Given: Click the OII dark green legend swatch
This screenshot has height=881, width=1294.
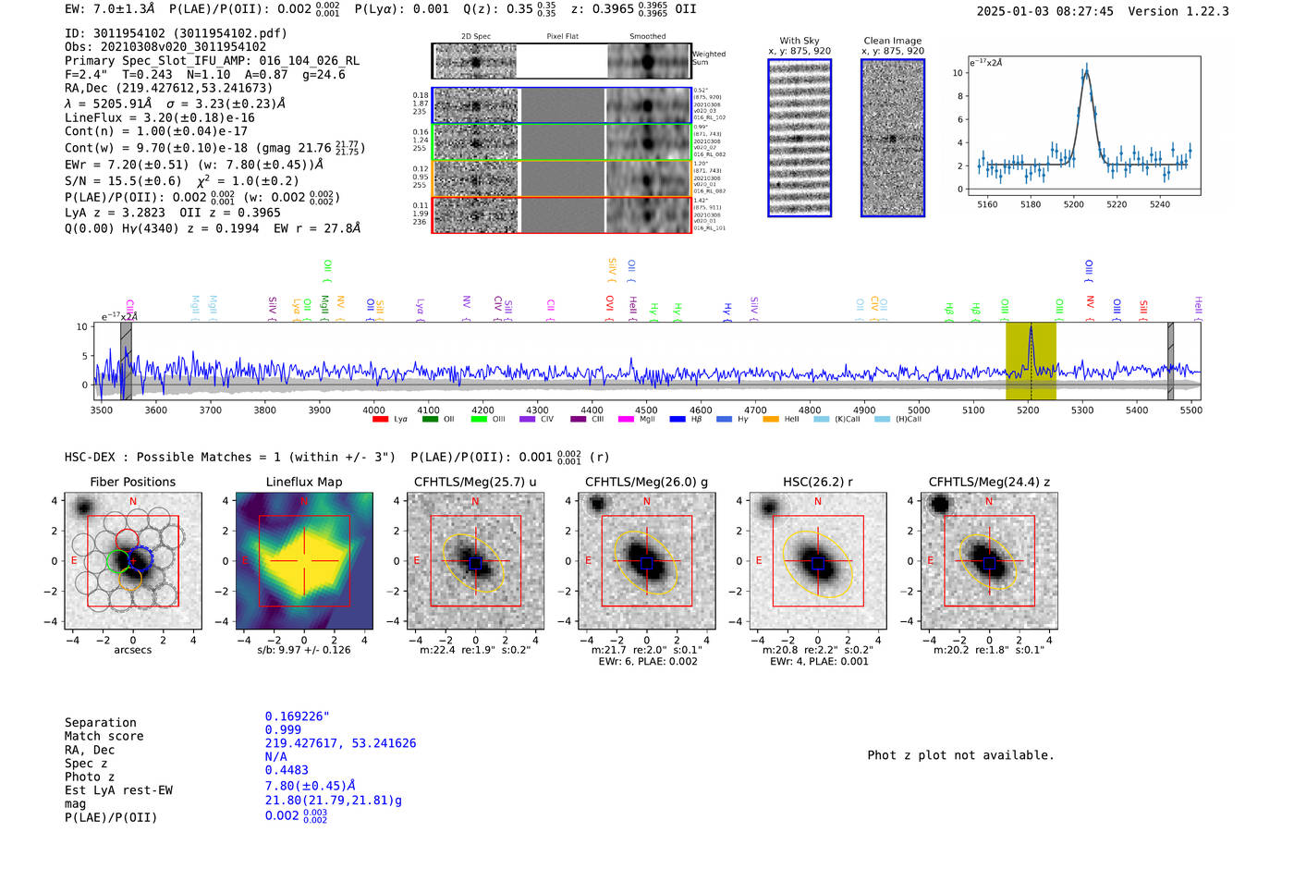Looking at the screenshot, I should click(x=430, y=420).
